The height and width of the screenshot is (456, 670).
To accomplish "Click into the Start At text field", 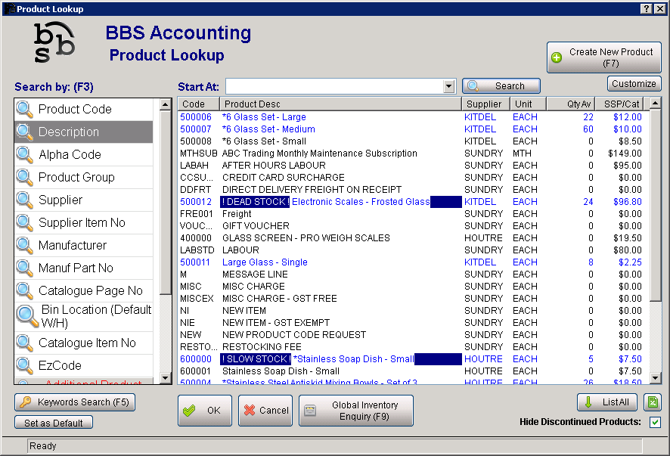I will click(333, 87).
